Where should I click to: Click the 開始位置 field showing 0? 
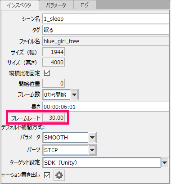54,83
